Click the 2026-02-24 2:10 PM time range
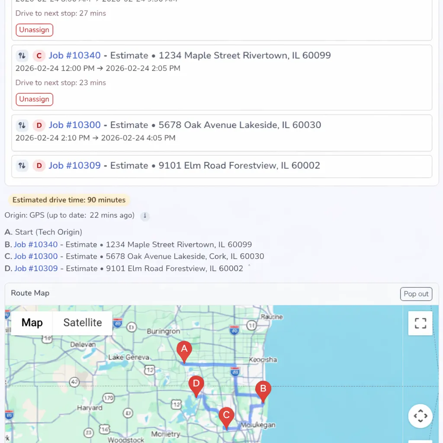Screen dimensions: 443x443 click(96, 138)
